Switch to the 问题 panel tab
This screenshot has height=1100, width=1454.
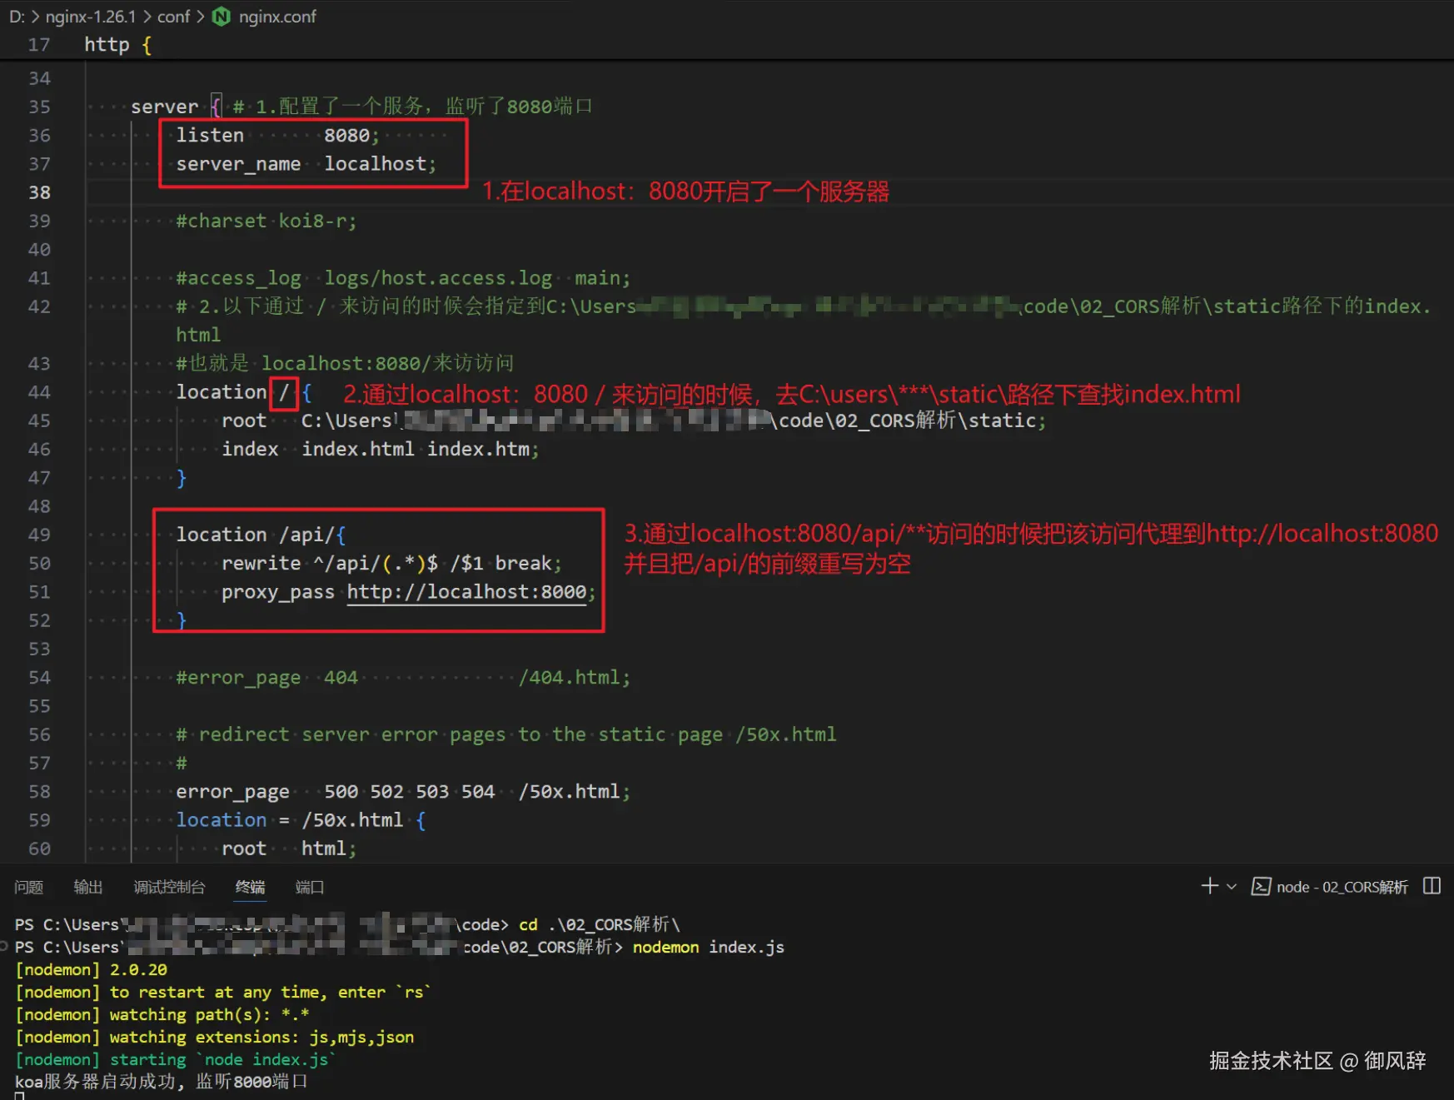(28, 887)
